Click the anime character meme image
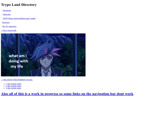This screenshot has height=113, width=151. [x=43, y=55]
